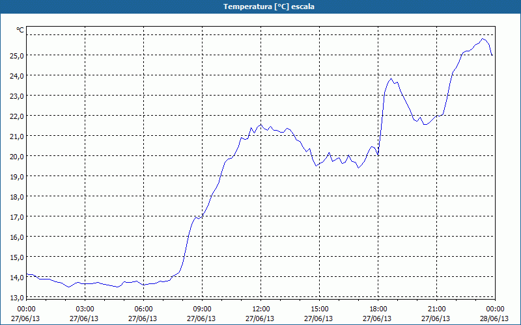The image size is (521, 325).
Task: Click the temperature curve's final peak above 25°C
Action: pos(483,39)
